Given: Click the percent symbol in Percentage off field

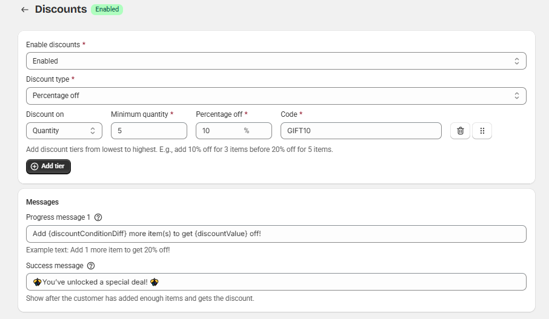Looking at the screenshot, I should point(247,131).
